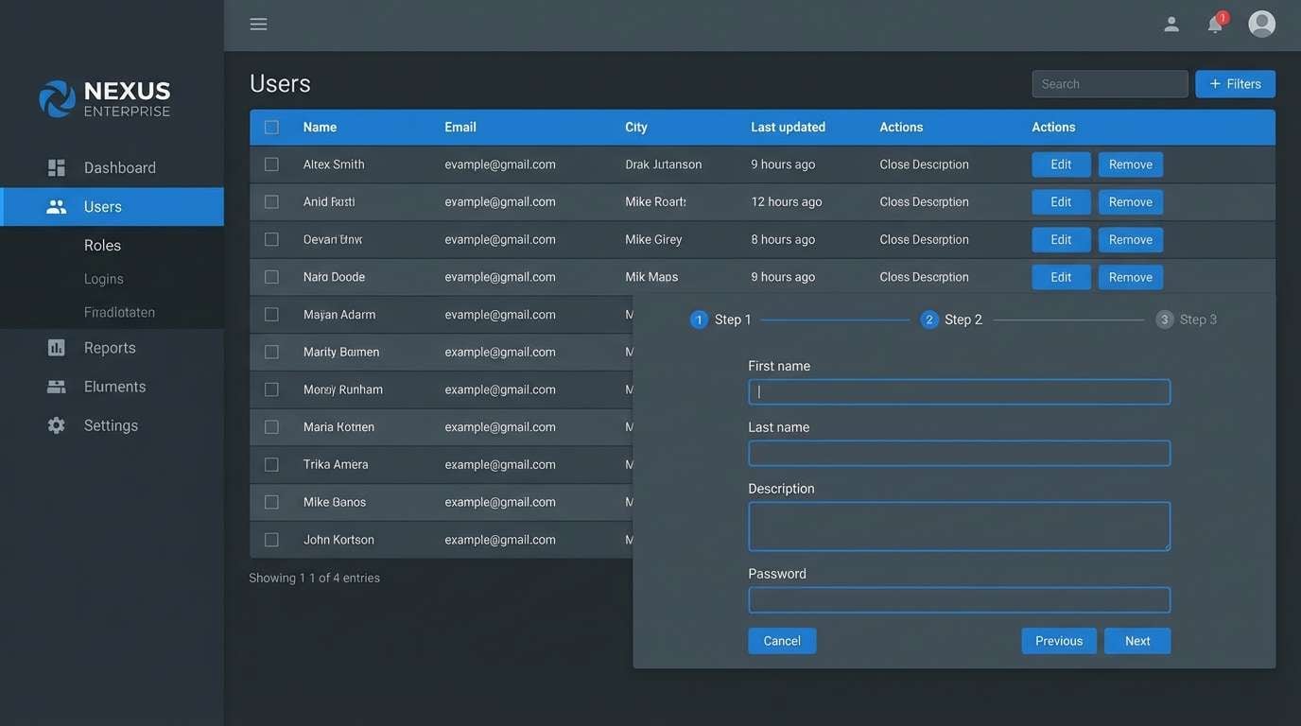Open the hamburger navigation menu
This screenshot has height=726, width=1301.
click(256, 24)
